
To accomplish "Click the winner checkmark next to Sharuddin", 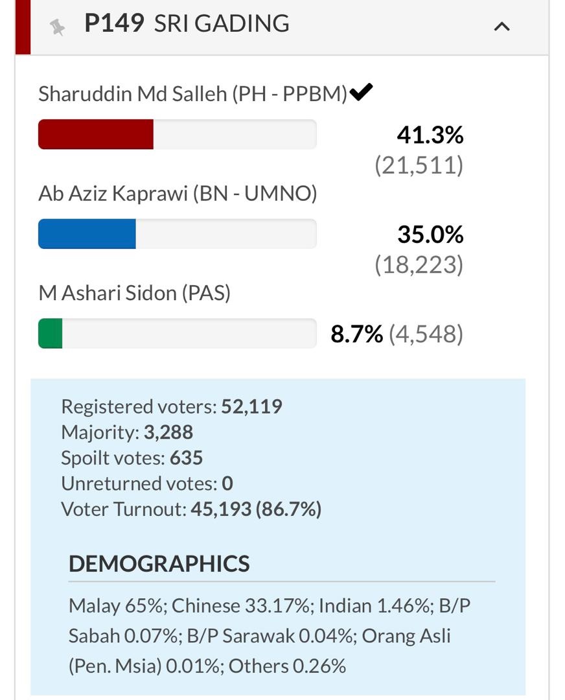I will pos(361,93).
